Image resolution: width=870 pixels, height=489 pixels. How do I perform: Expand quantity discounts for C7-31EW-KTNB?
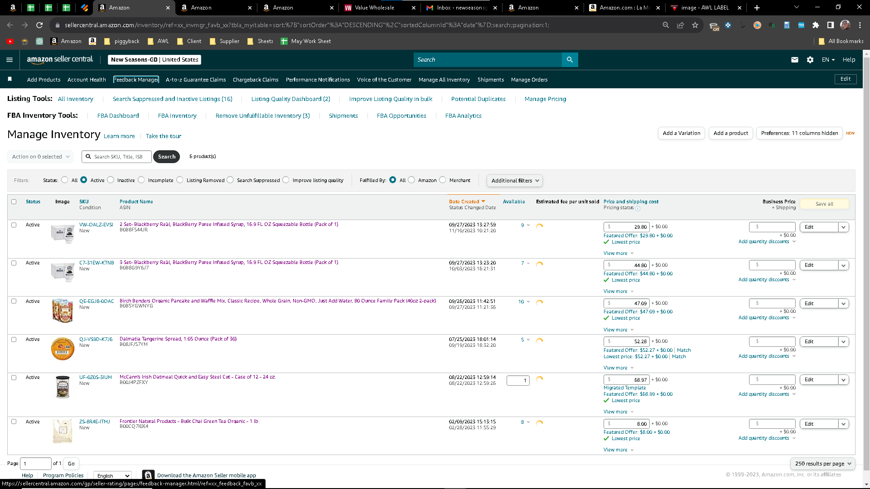[x=767, y=280]
